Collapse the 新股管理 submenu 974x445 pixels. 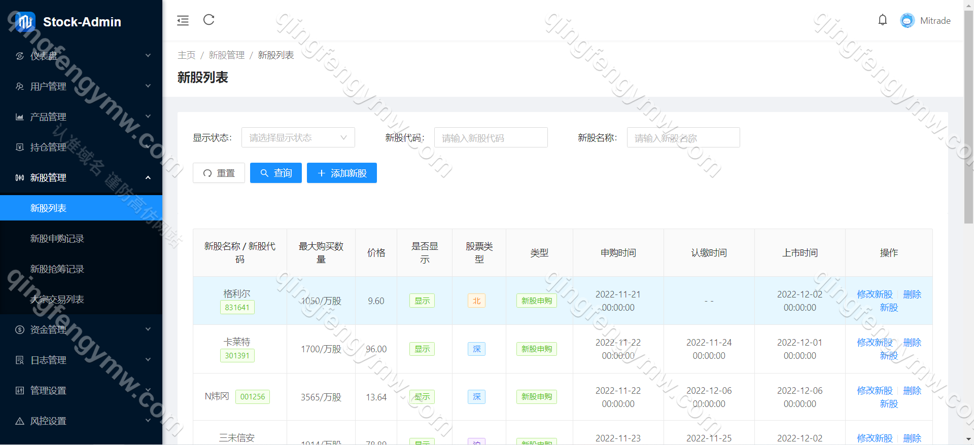coord(81,177)
